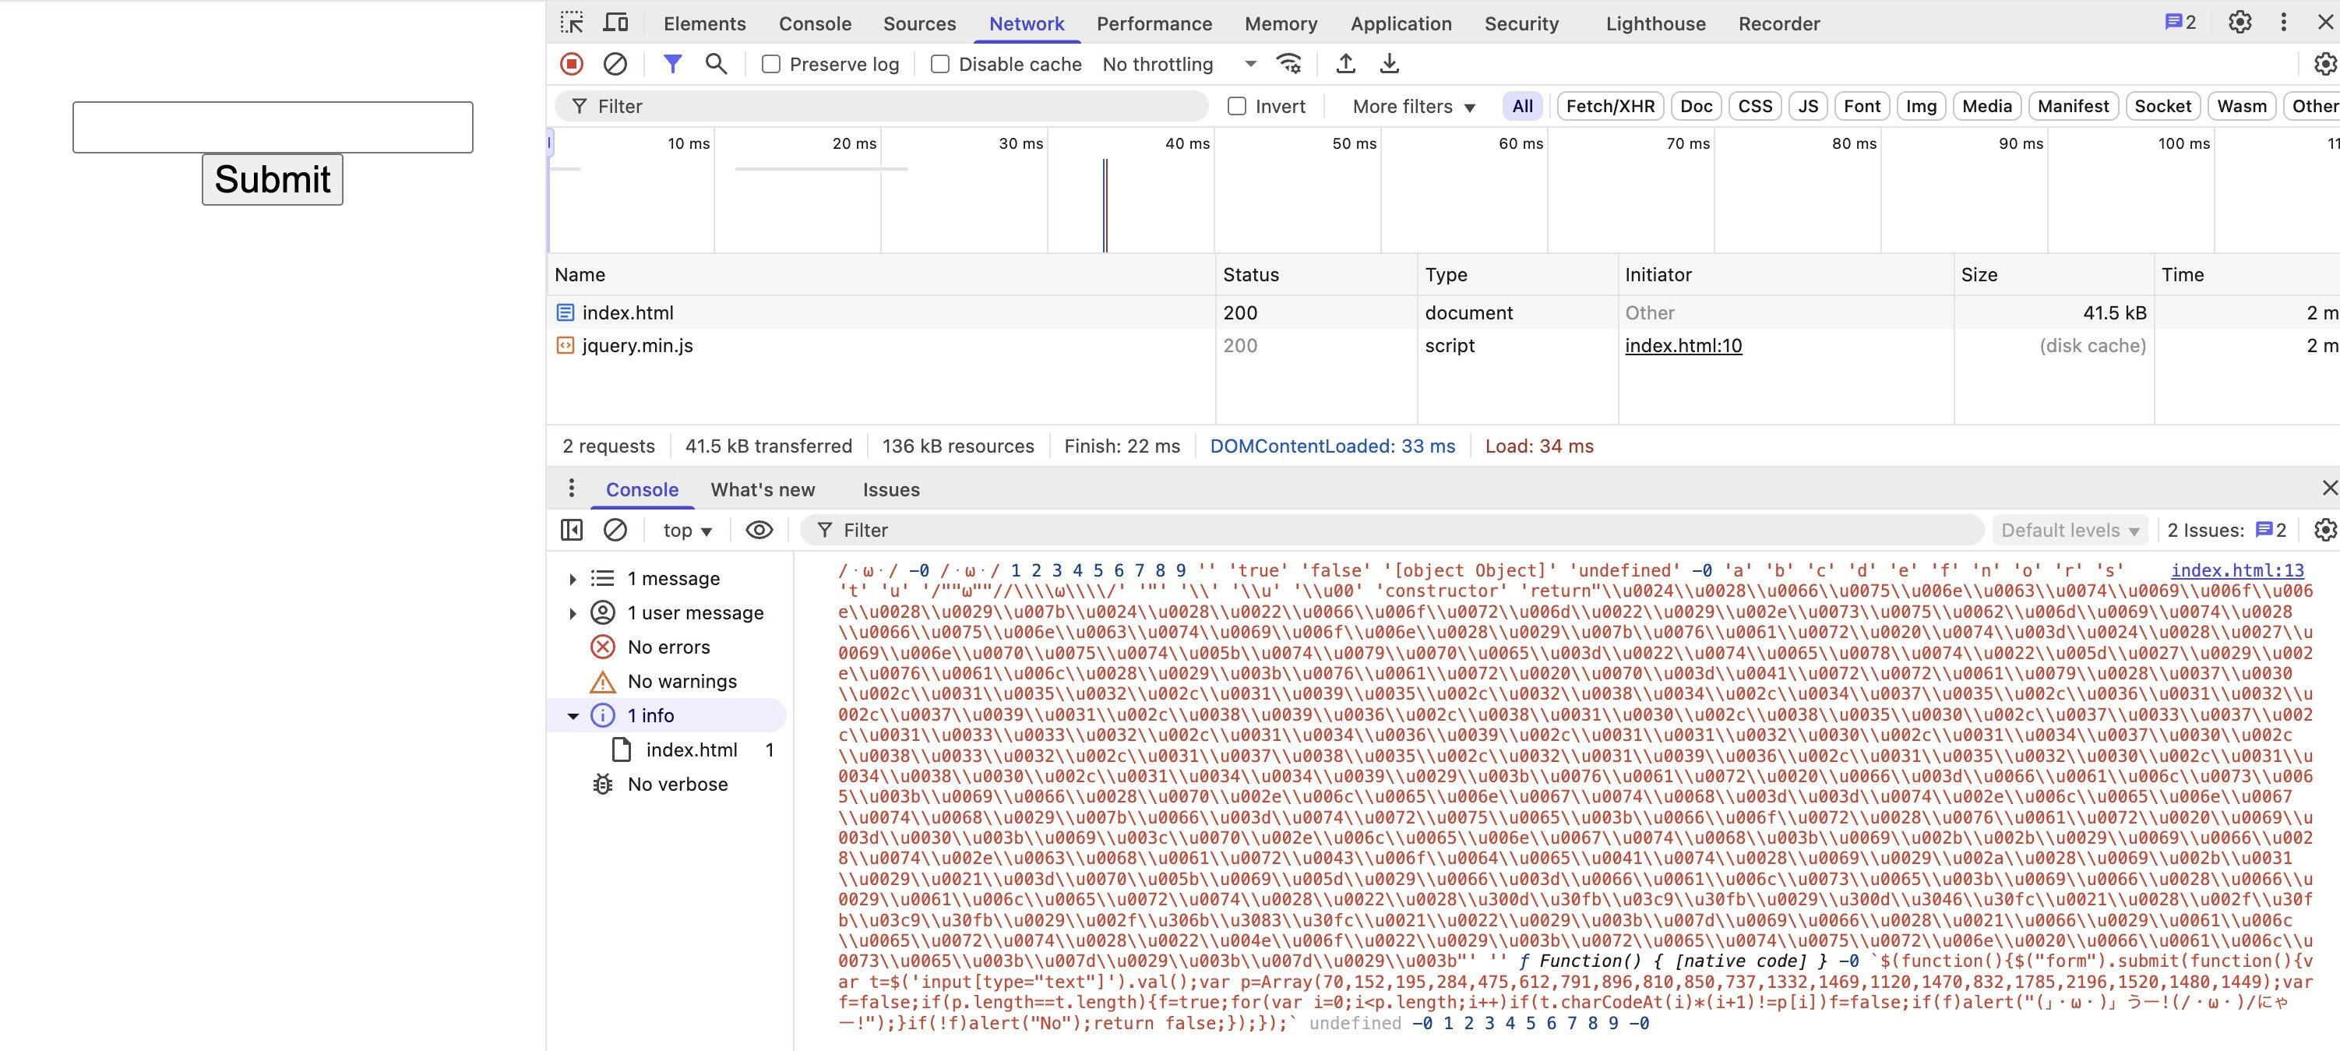This screenshot has height=1051, width=2340.
Task: Expand the 1 user message group
Action: click(x=573, y=613)
